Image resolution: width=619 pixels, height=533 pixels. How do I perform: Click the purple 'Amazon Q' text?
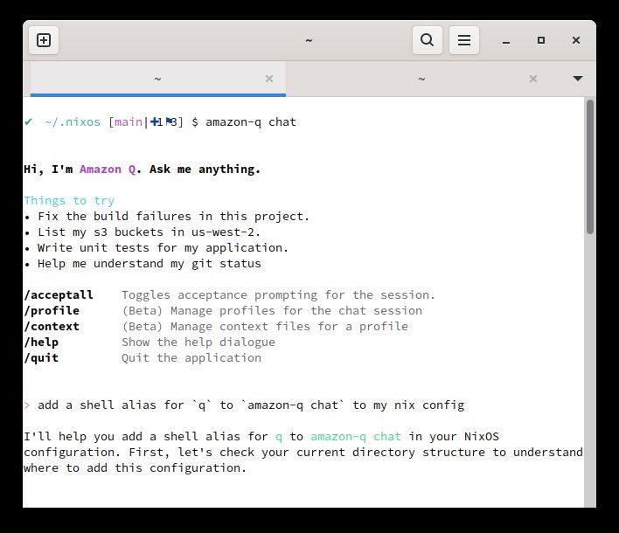(108, 170)
